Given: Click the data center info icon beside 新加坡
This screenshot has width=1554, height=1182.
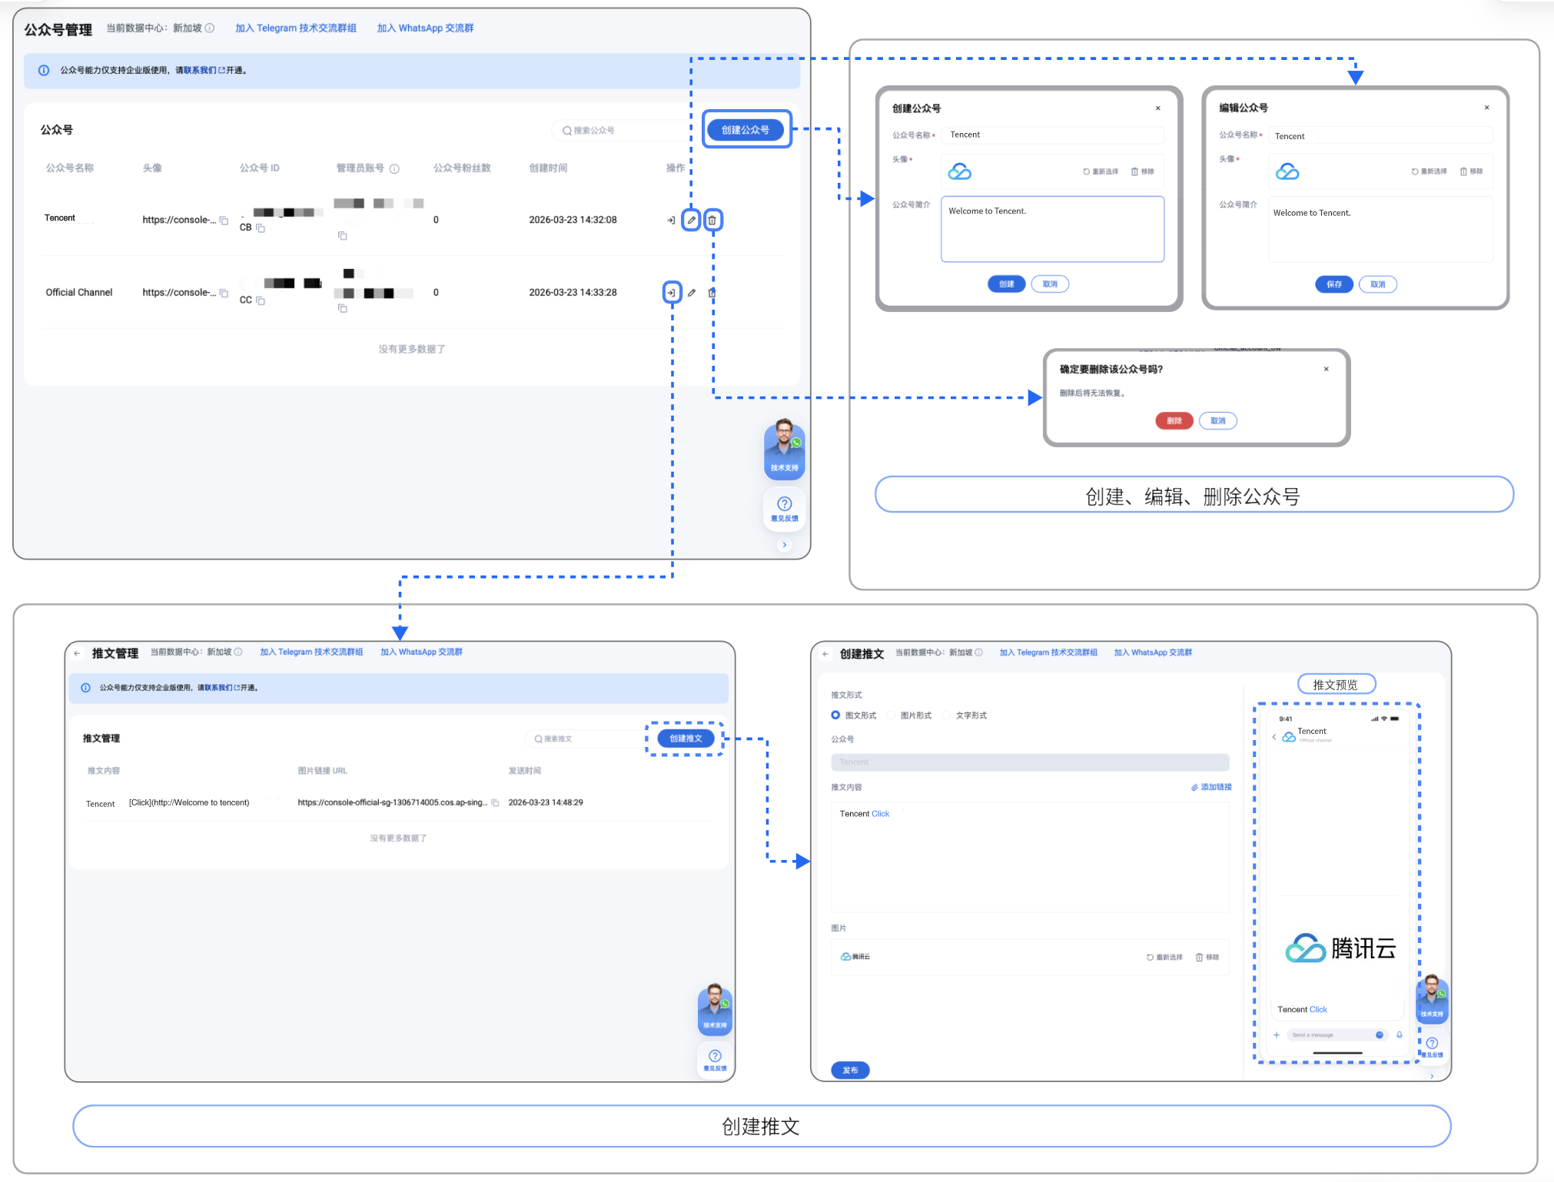Looking at the screenshot, I should point(210,28).
